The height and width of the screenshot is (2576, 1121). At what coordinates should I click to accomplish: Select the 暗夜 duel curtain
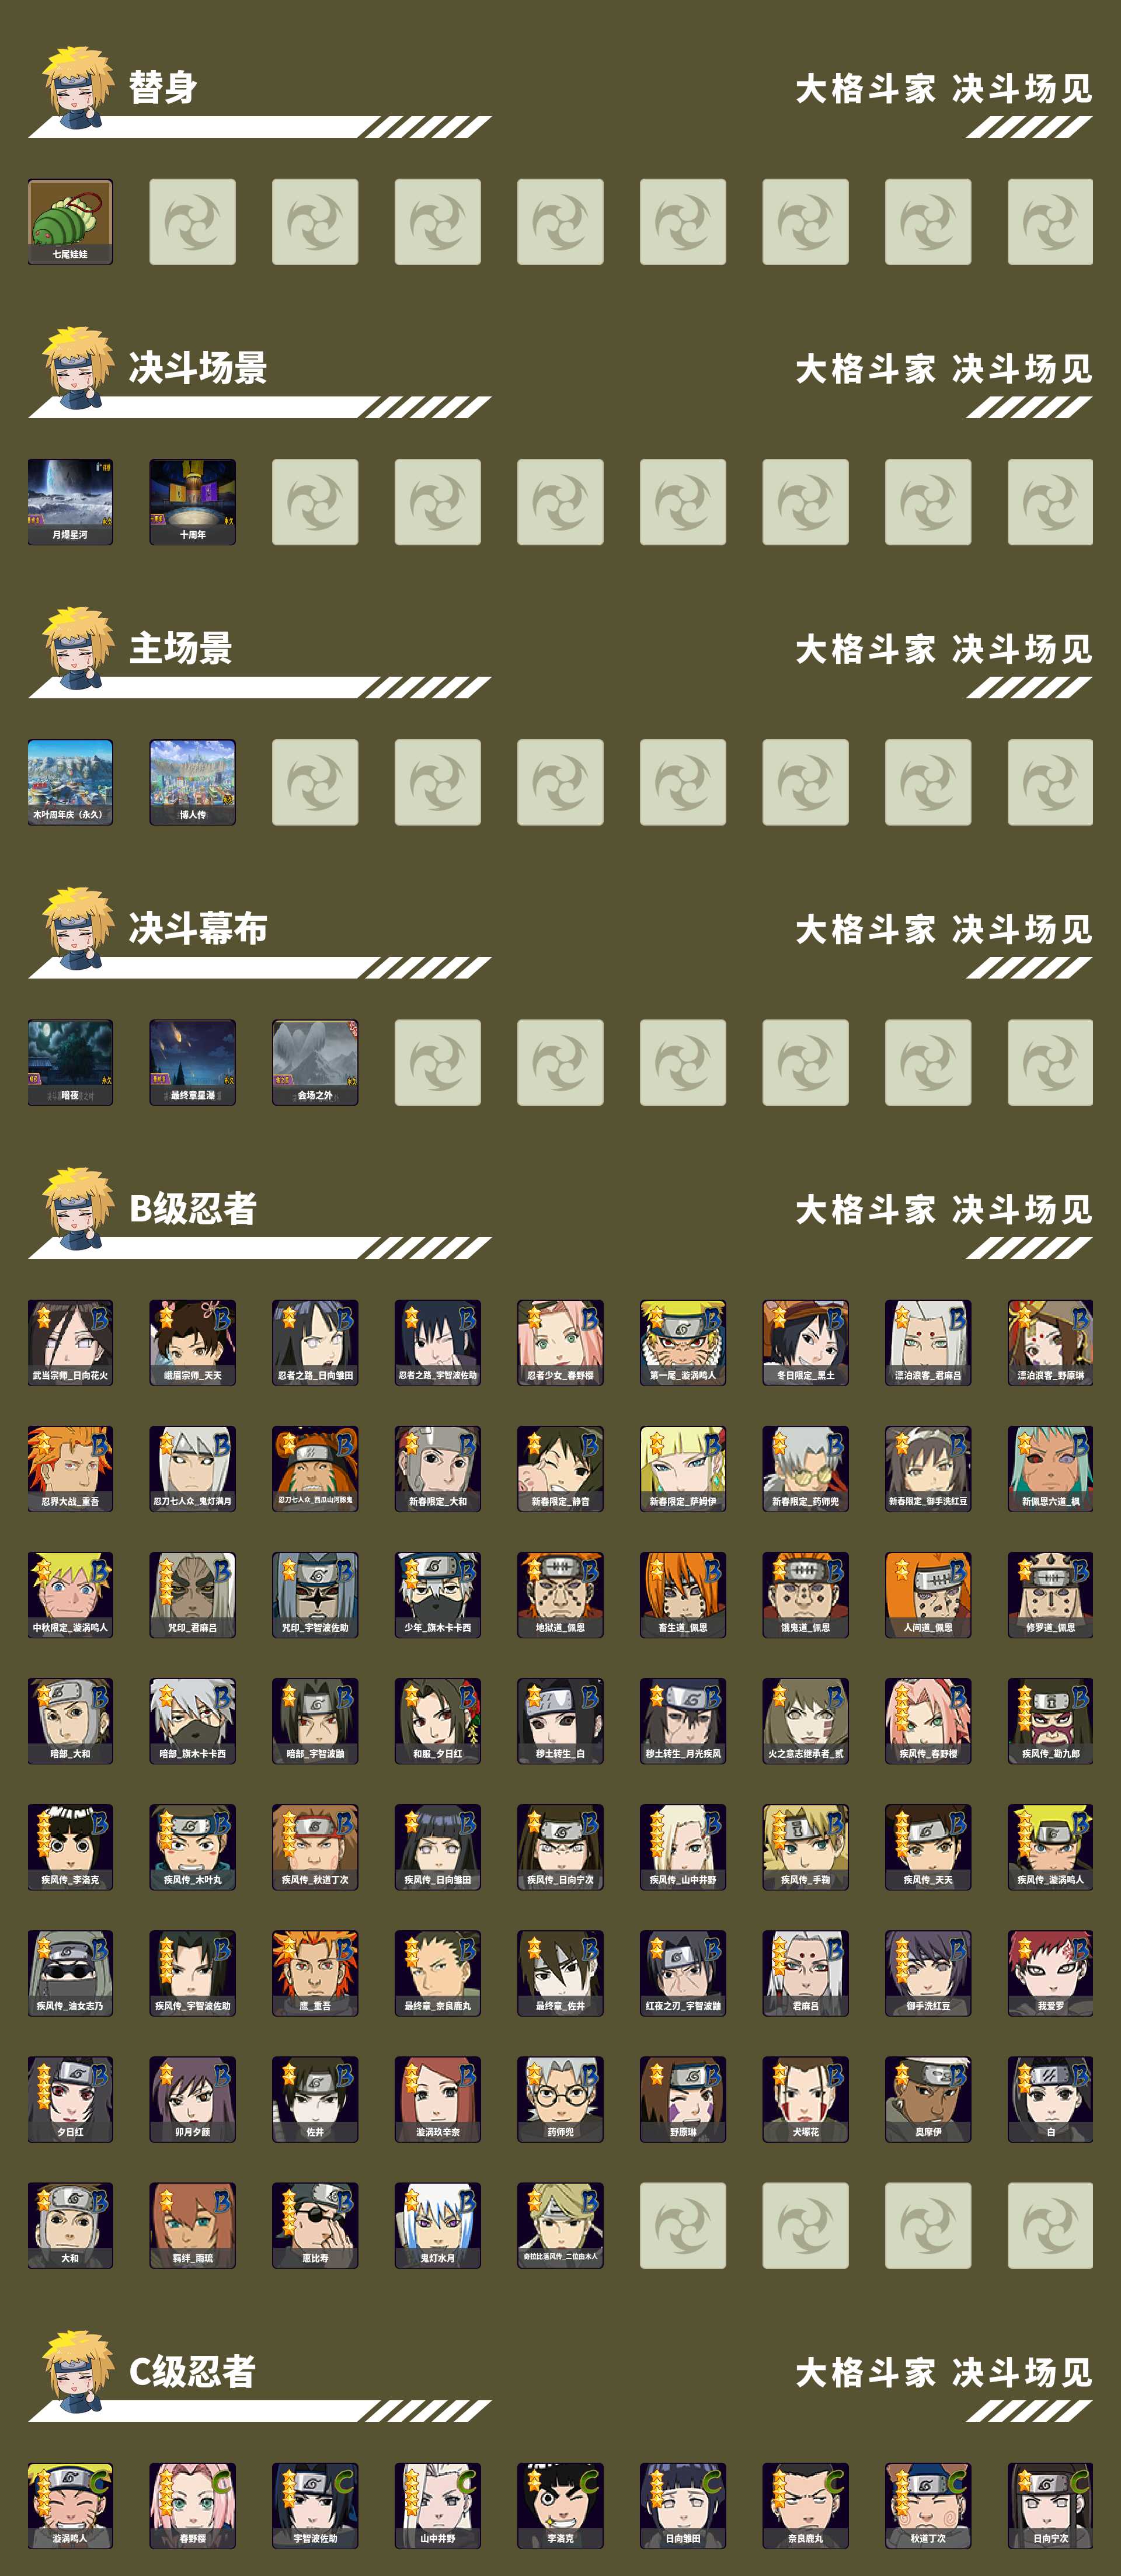(x=70, y=1062)
